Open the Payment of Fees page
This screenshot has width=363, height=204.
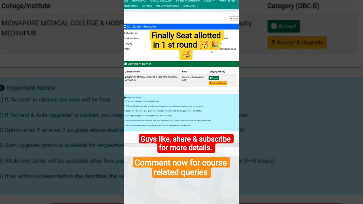pos(227,1)
